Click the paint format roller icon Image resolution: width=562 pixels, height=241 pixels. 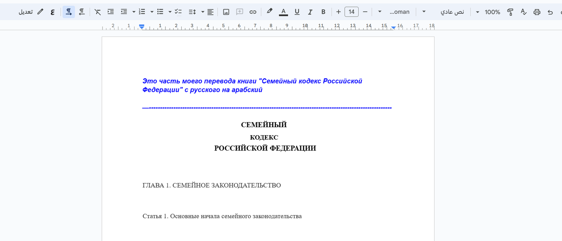pyautogui.click(x=510, y=12)
